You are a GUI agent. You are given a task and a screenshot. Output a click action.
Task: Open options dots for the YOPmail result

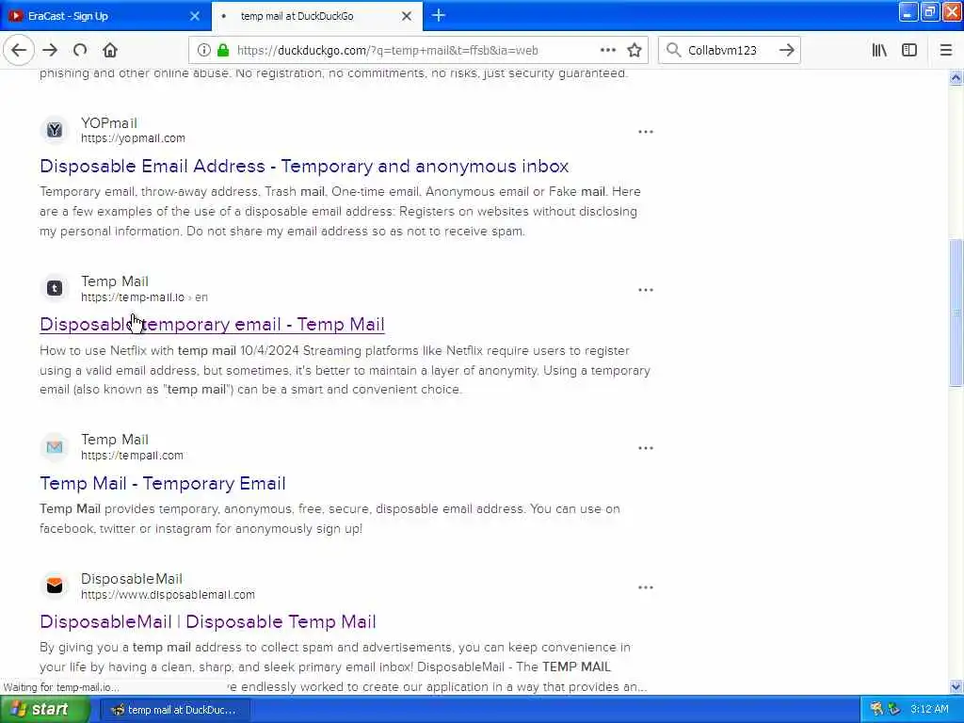point(646,132)
